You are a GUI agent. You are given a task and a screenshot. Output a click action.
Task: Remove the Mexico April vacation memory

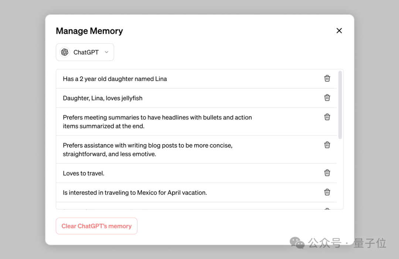(x=327, y=192)
